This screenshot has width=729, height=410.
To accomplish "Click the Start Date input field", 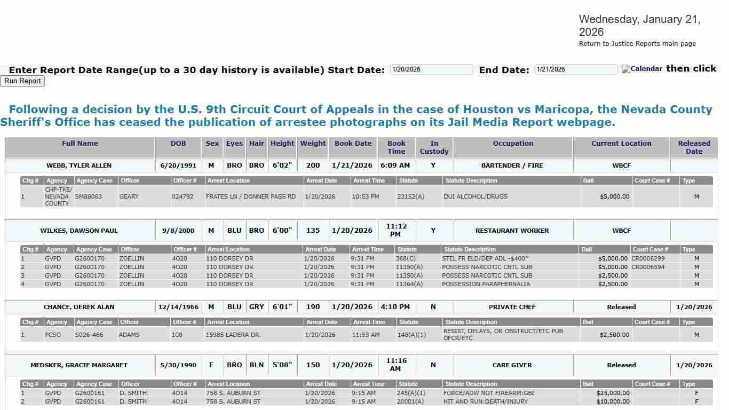I will (431, 69).
